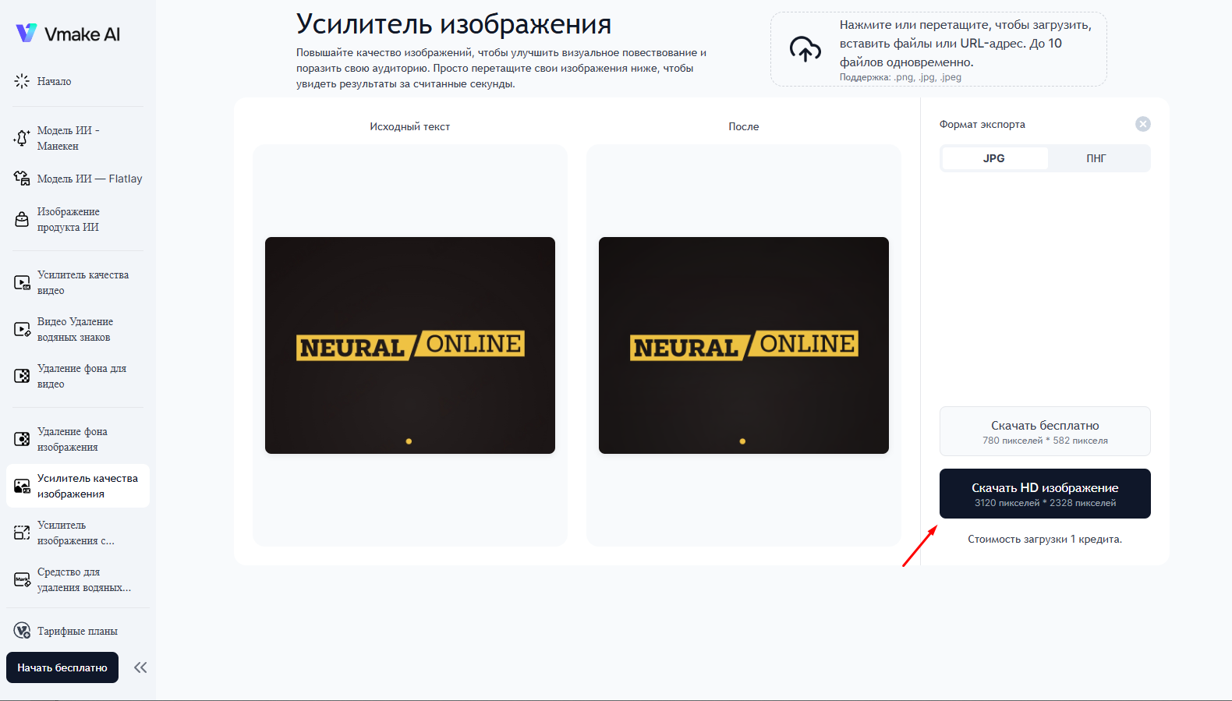Click the Vmake AI logo
Viewport: 1232px width, 701px height.
[68, 34]
